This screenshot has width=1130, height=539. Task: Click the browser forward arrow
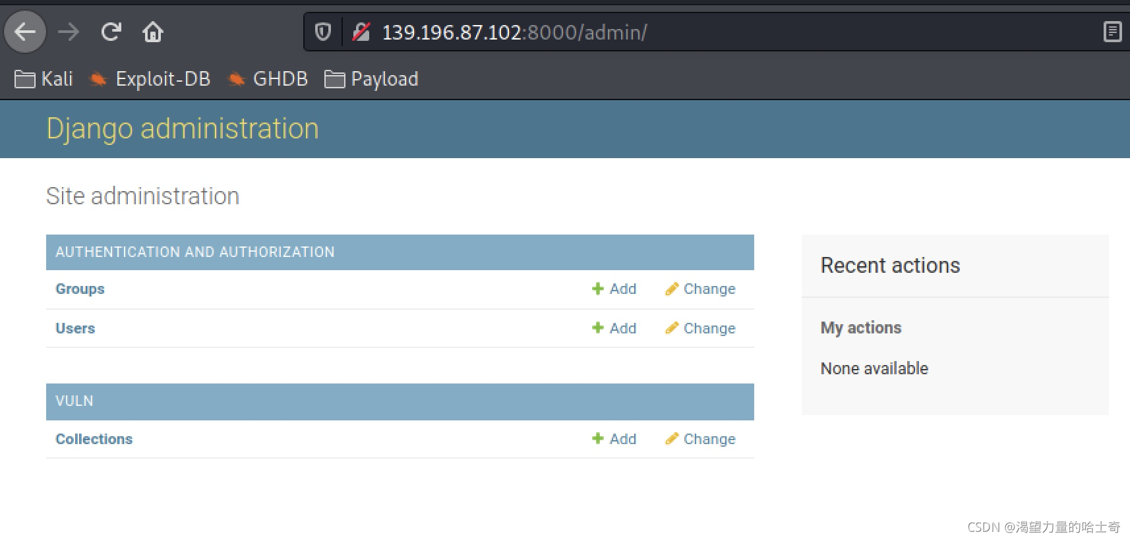[69, 32]
